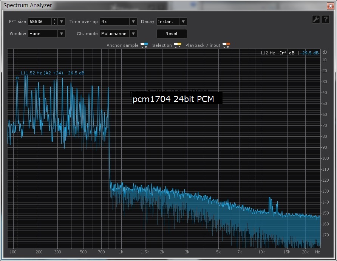Click the 112 Hz: -Inf. dB readout
Screen dimensions: 337x261
tap(277, 53)
